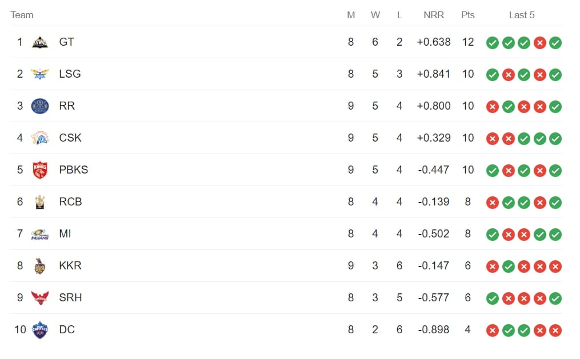Viewport: 580px width, 359px height.
Task: Open the Punjab Kings (PBKS) logo
Action: click(40, 170)
